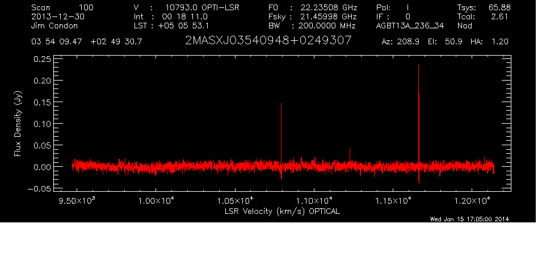Select the 0.20 flux axis tick label
Viewport: 546px width, 278px height.
[x=42, y=81]
